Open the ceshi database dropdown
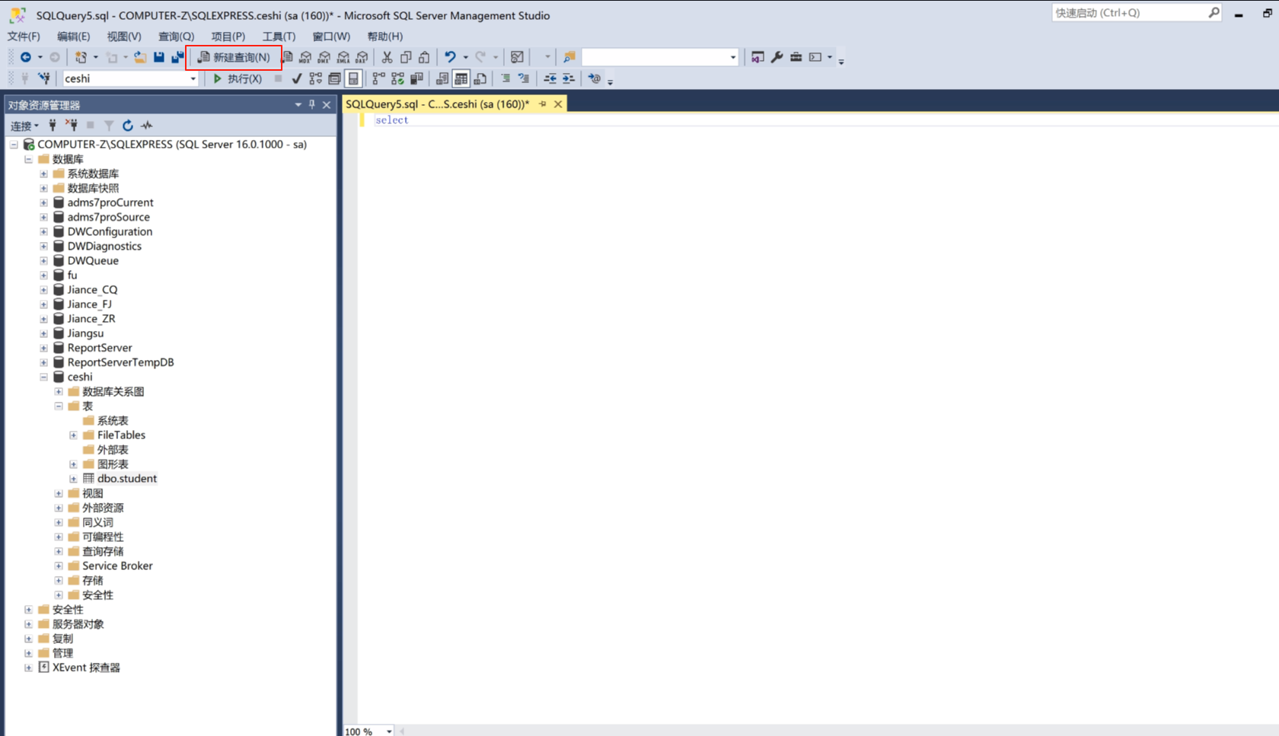This screenshot has height=736, width=1279. (193, 78)
